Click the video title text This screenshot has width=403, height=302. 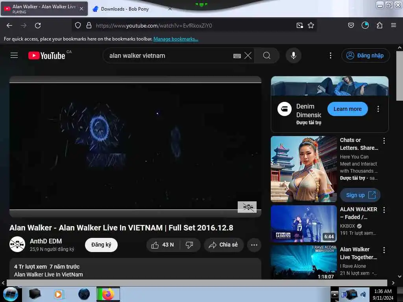(x=121, y=228)
